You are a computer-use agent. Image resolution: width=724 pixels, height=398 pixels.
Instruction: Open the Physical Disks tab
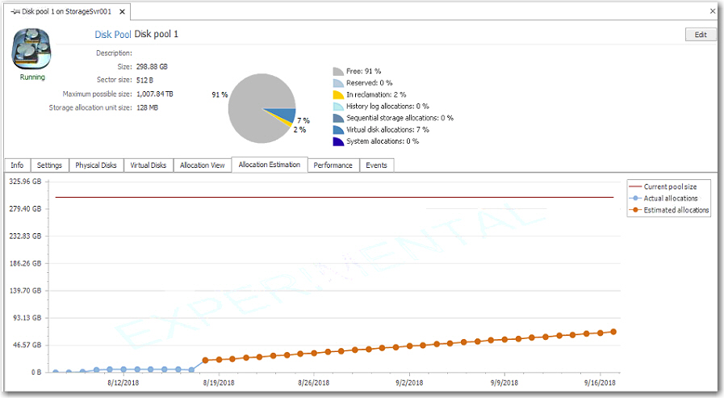point(96,165)
